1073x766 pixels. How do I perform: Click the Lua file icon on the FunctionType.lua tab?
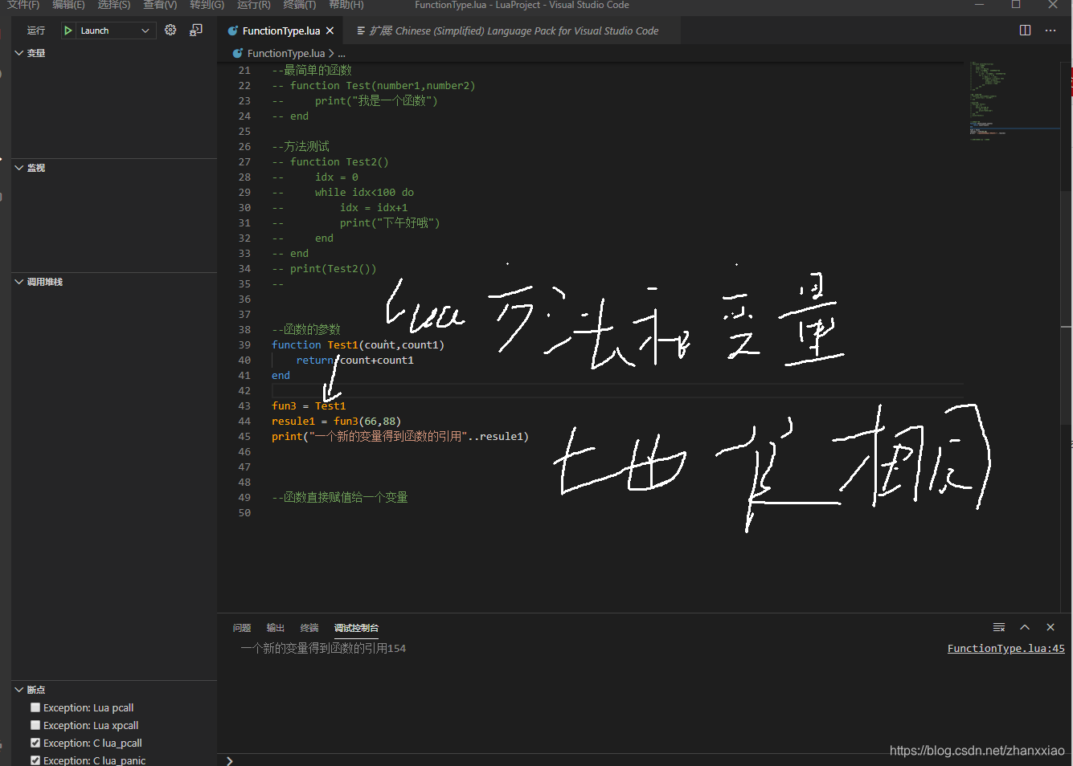tap(233, 31)
